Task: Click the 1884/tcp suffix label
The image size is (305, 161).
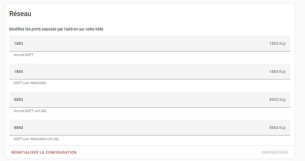Action: [x=278, y=71]
